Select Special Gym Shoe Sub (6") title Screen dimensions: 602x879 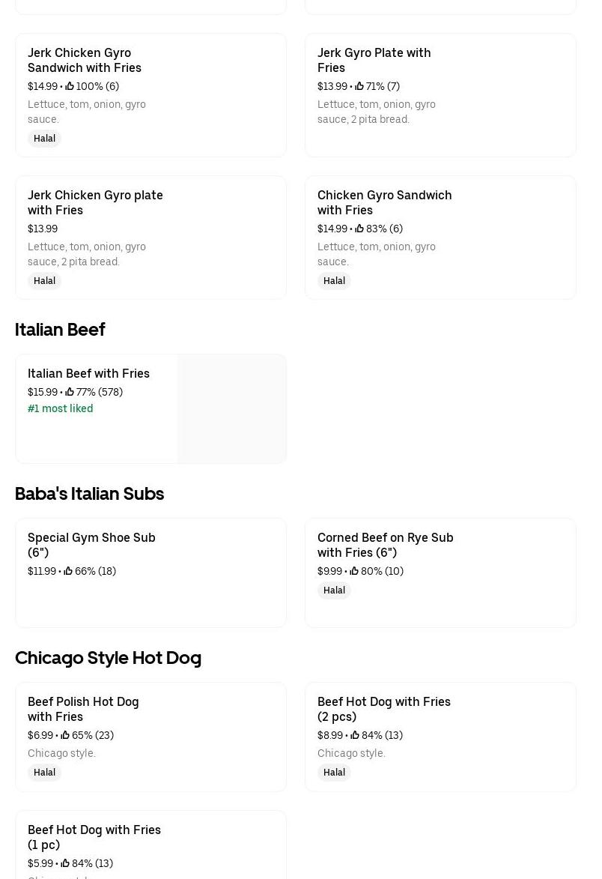[91, 545]
